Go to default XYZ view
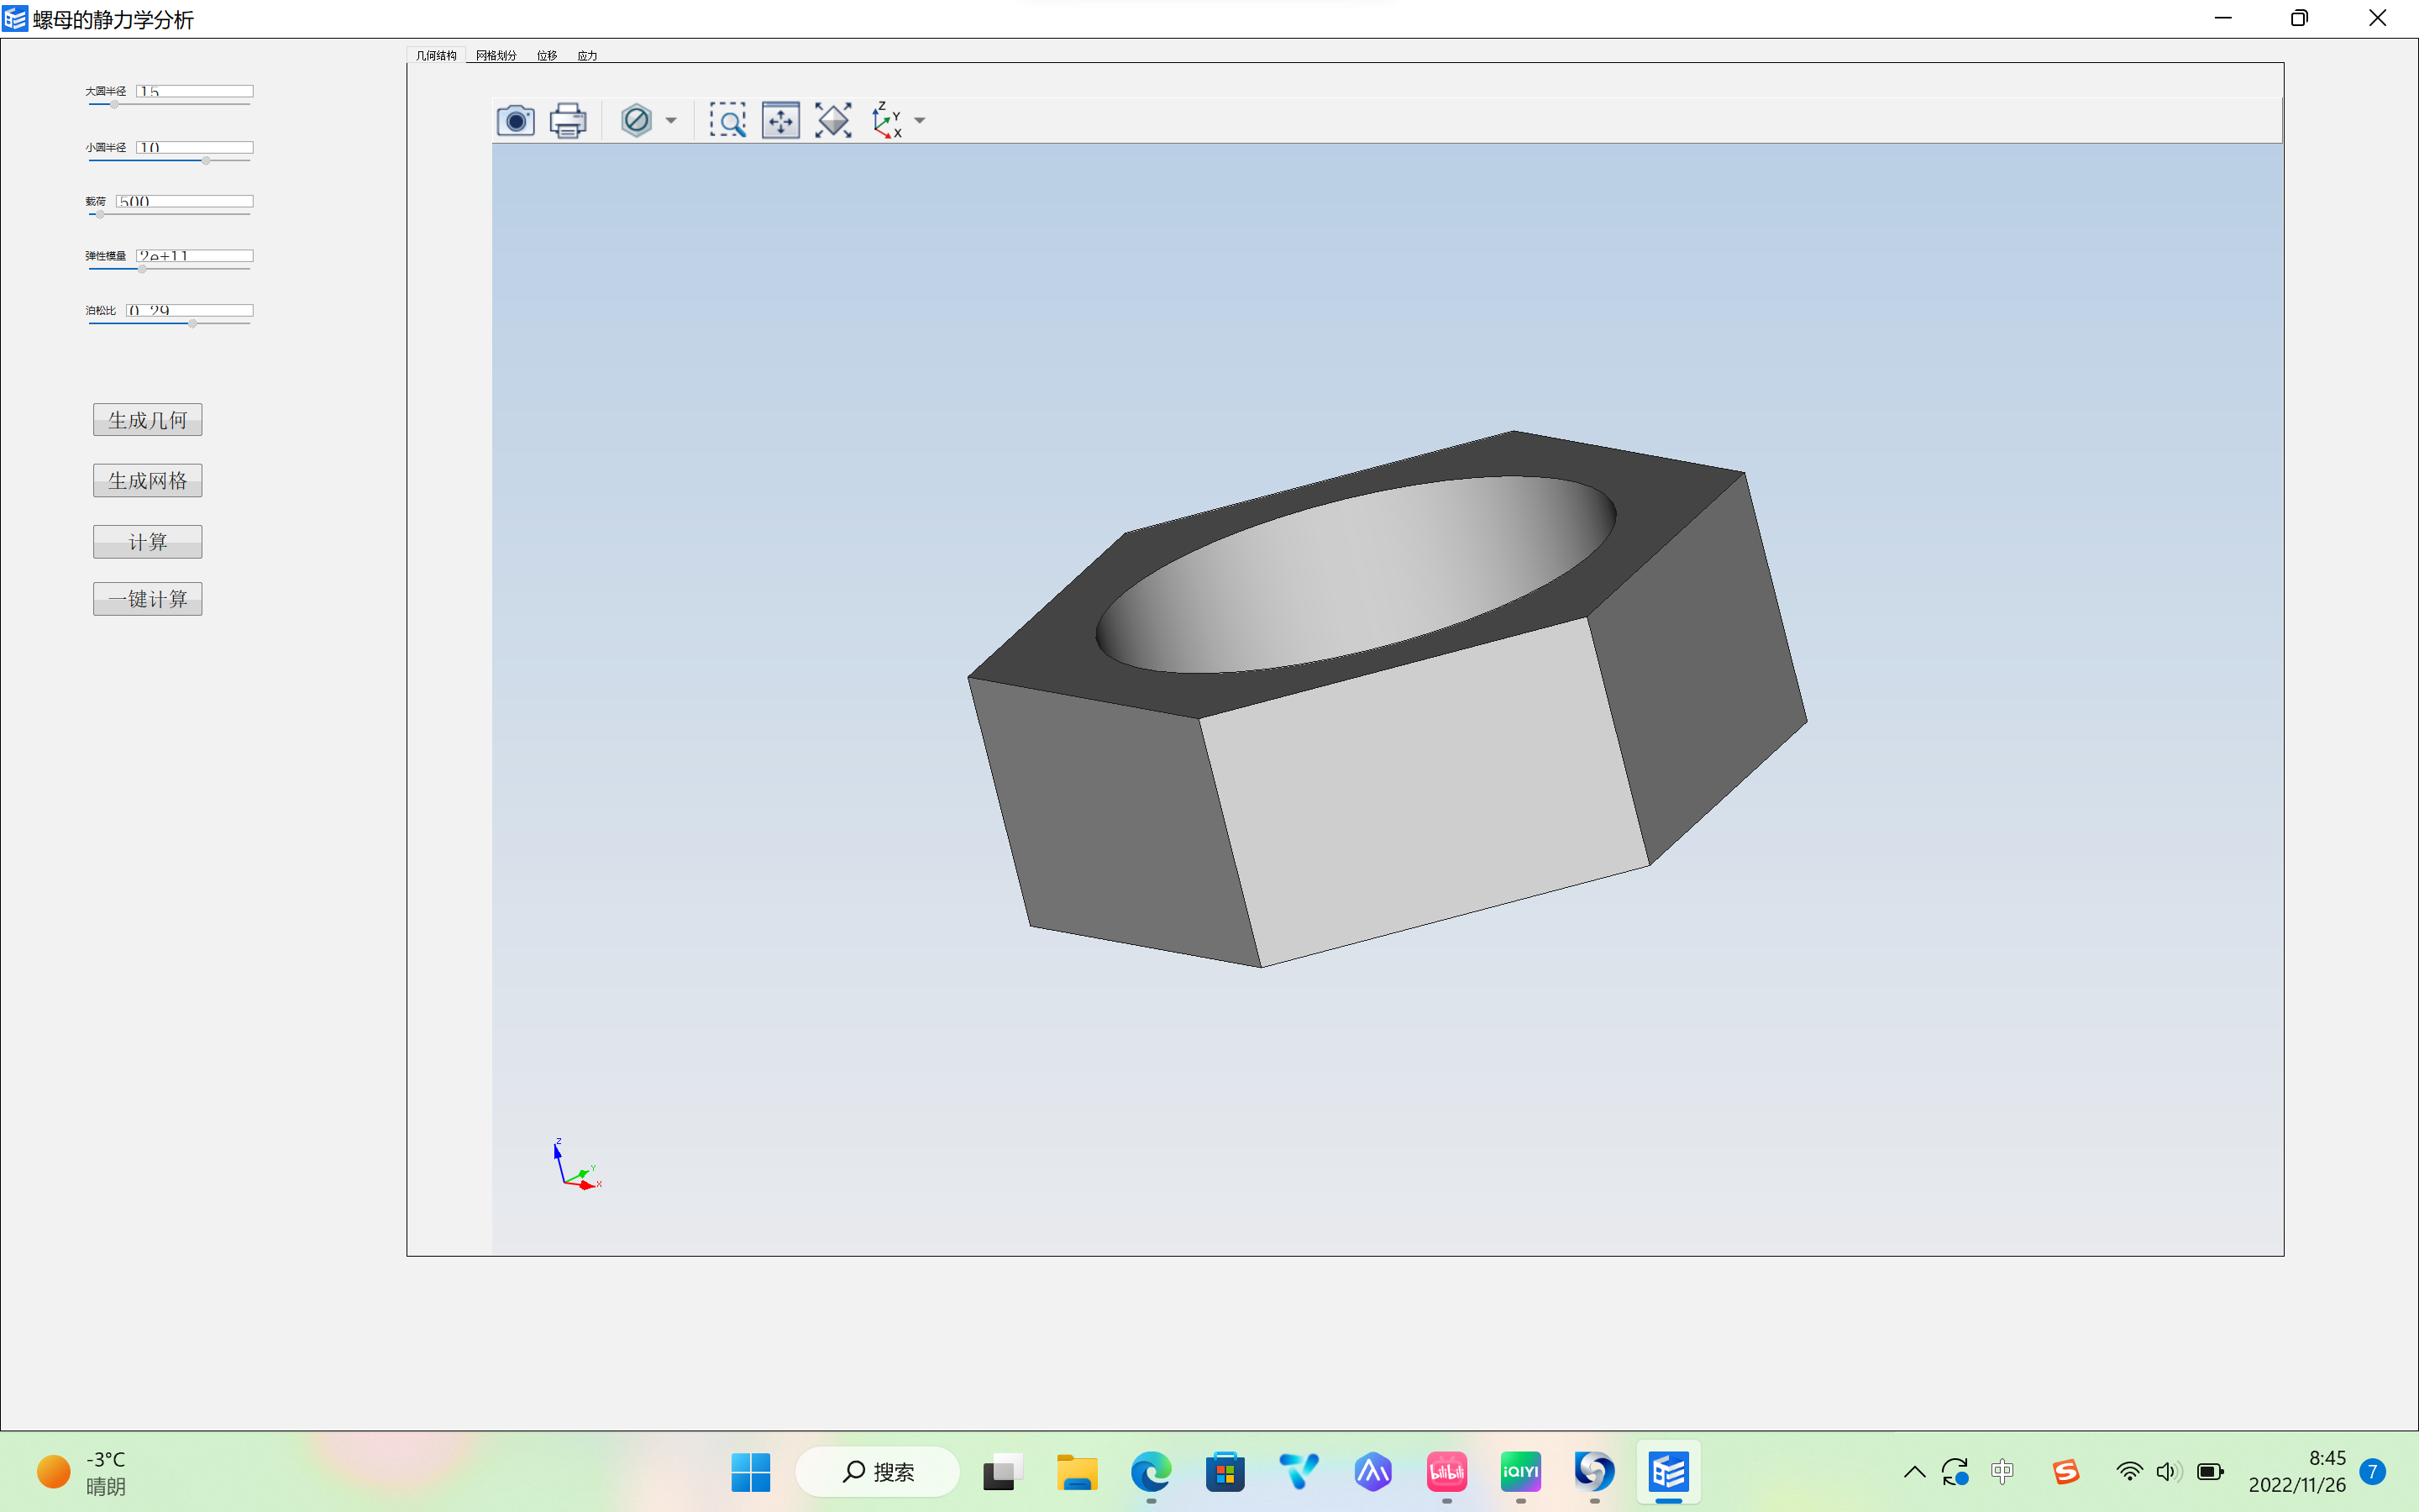2419x1512 pixels. (885, 120)
